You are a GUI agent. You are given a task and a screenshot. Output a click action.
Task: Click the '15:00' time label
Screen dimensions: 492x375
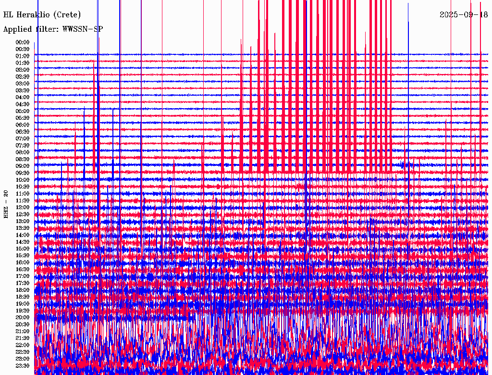point(23,249)
